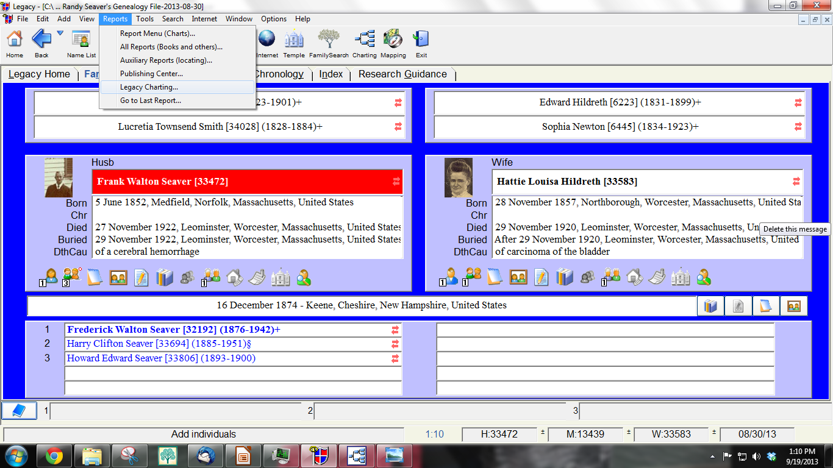Image resolution: width=833 pixels, height=468 pixels.
Task: Select child Harry Clifton Seaver
Action: click(x=233, y=344)
